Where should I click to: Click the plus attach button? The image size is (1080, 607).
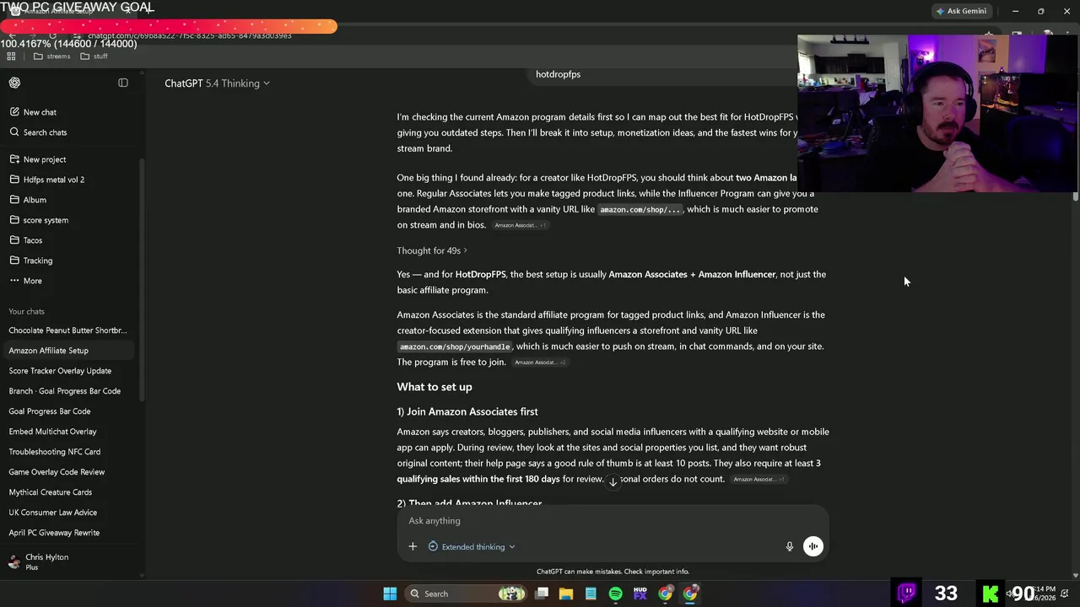point(413,546)
